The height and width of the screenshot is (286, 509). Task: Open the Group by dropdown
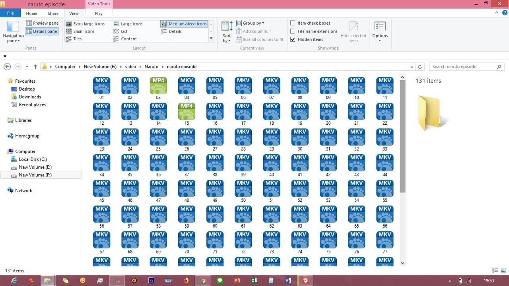(250, 23)
